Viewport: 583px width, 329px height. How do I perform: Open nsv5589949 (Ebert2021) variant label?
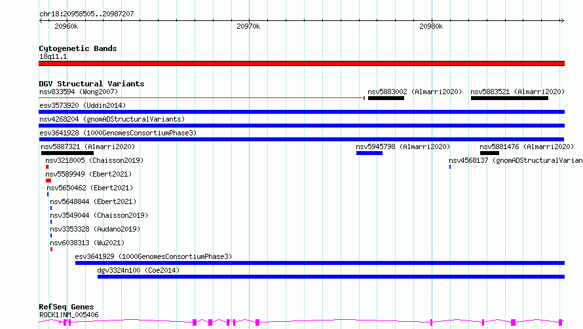[88, 174]
